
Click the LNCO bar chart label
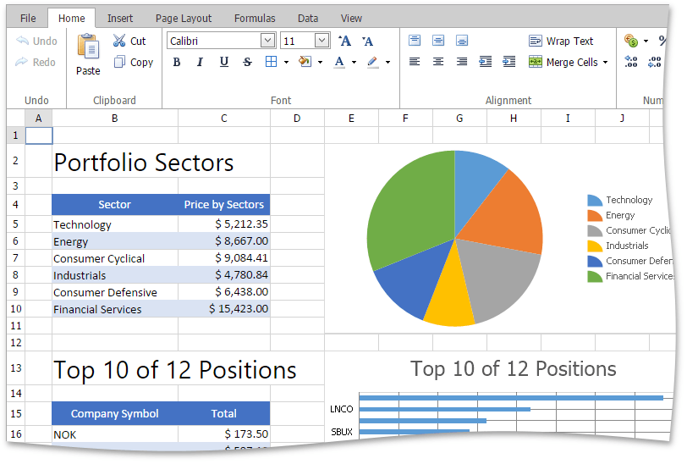tap(341, 409)
